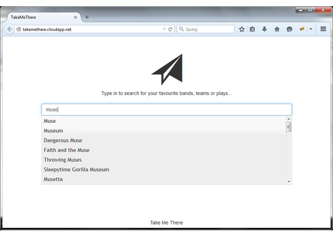This screenshot has height=236, width=333.
Task: Click the search field containing "muse"
Action: (167, 109)
